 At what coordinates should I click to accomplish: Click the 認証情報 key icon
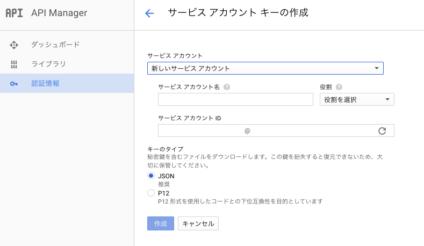coord(14,84)
